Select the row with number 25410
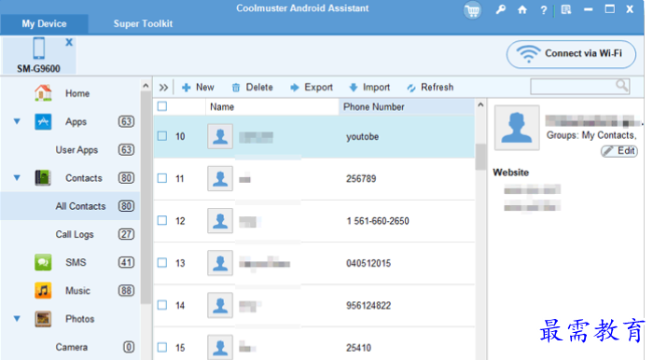This screenshot has height=360, width=653. tap(314, 344)
